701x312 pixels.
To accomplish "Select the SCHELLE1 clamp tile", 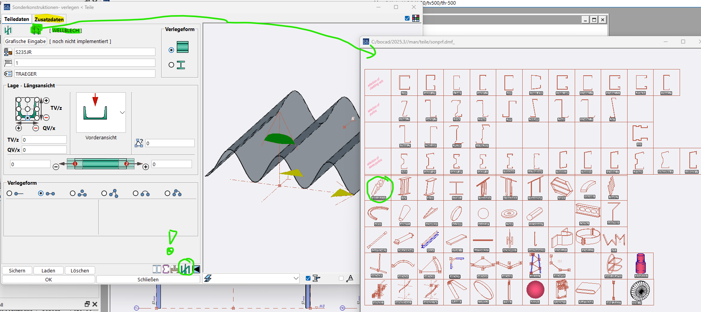I will [561, 240].
